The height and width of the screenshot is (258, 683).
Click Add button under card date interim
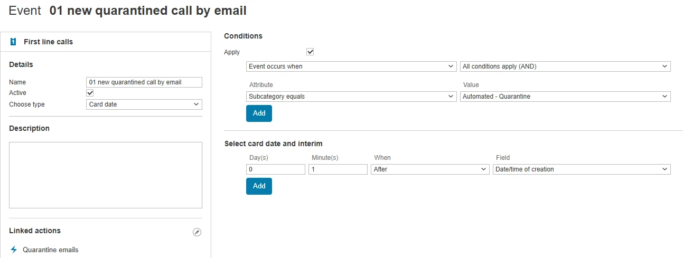pos(259,186)
